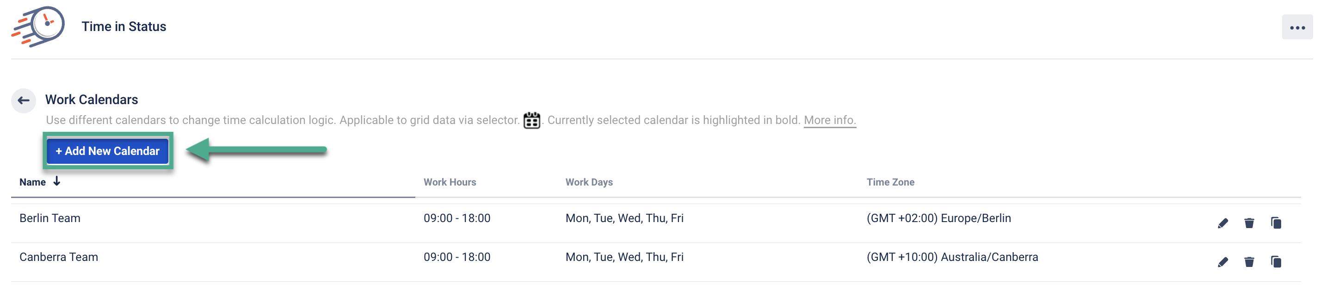1320x285 pixels.
Task: Toggle the Name sort direction arrow
Action: pos(57,181)
